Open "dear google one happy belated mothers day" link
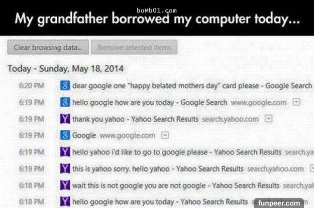Screen dimensions: 314x208 point(192,86)
